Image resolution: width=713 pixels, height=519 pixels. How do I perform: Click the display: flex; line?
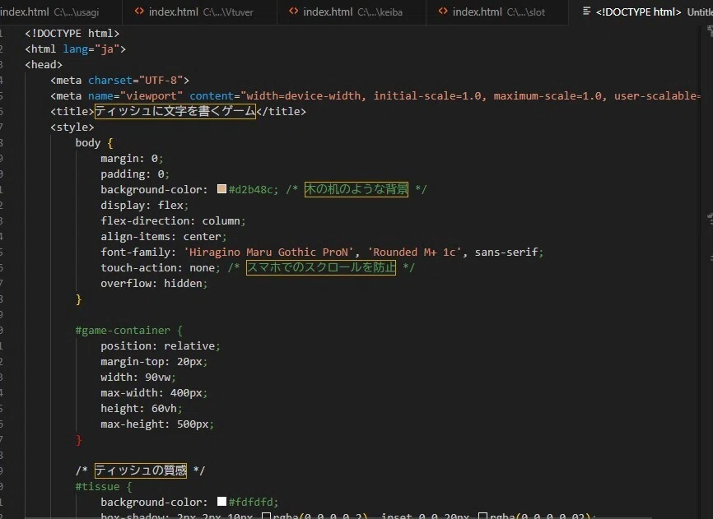(145, 206)
